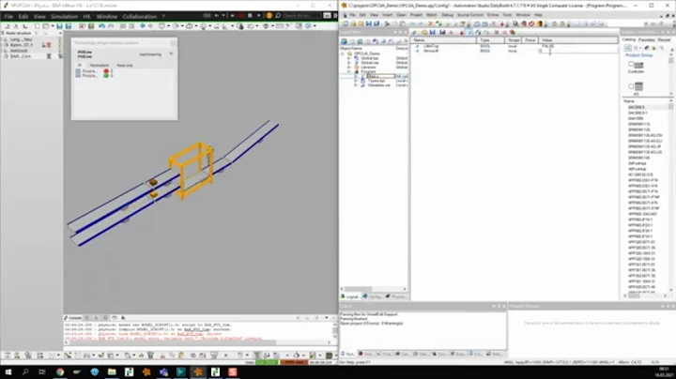Open Chrome from the Windows taskbar
676x379 pixels.
coord(59,372)
